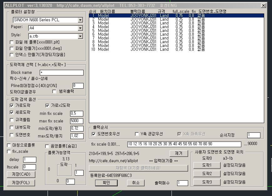Click the 도곽1 button

(x=206, y=165)
